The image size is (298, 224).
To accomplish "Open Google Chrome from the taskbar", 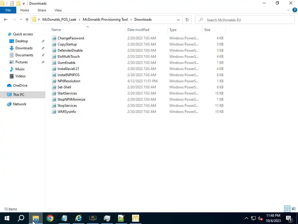I will click(50, 218).
